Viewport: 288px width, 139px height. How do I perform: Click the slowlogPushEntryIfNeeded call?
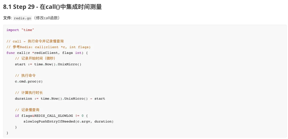(x=69, y=122)
